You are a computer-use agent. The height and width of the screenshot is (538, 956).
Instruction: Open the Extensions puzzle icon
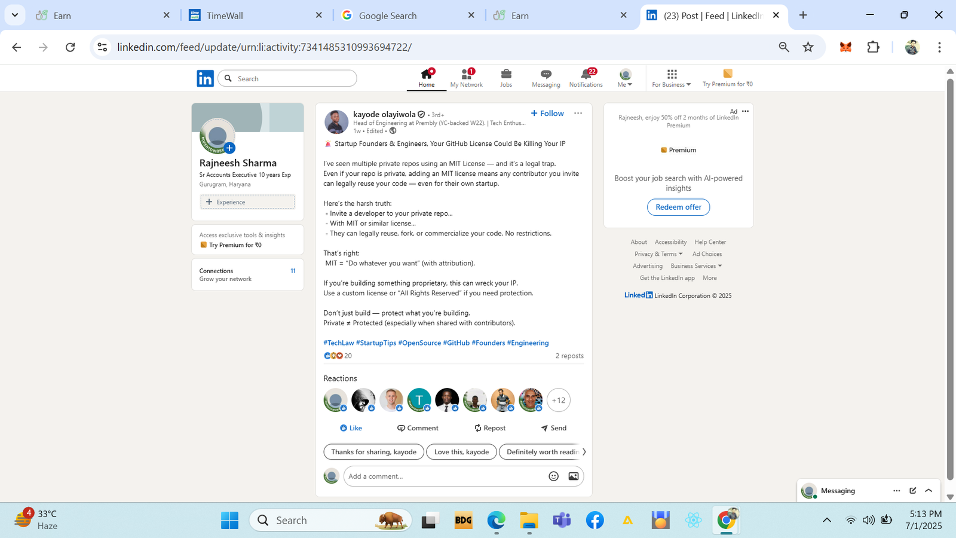[x=873, y=47]
